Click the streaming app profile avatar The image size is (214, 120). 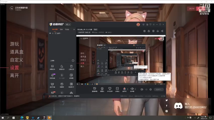138,25
